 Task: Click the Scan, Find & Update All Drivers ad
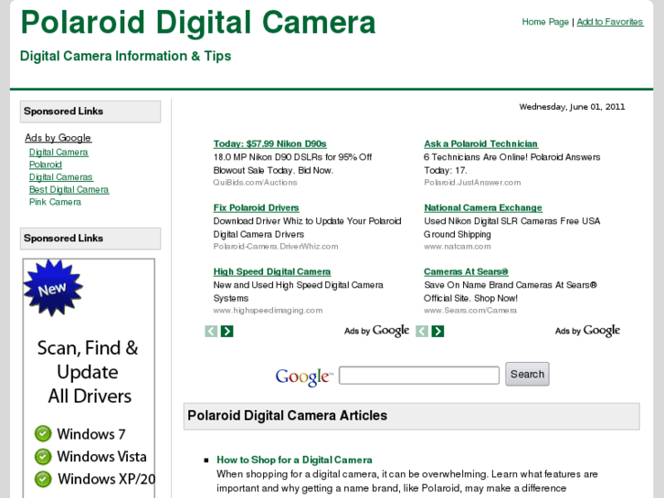point(89,378)
